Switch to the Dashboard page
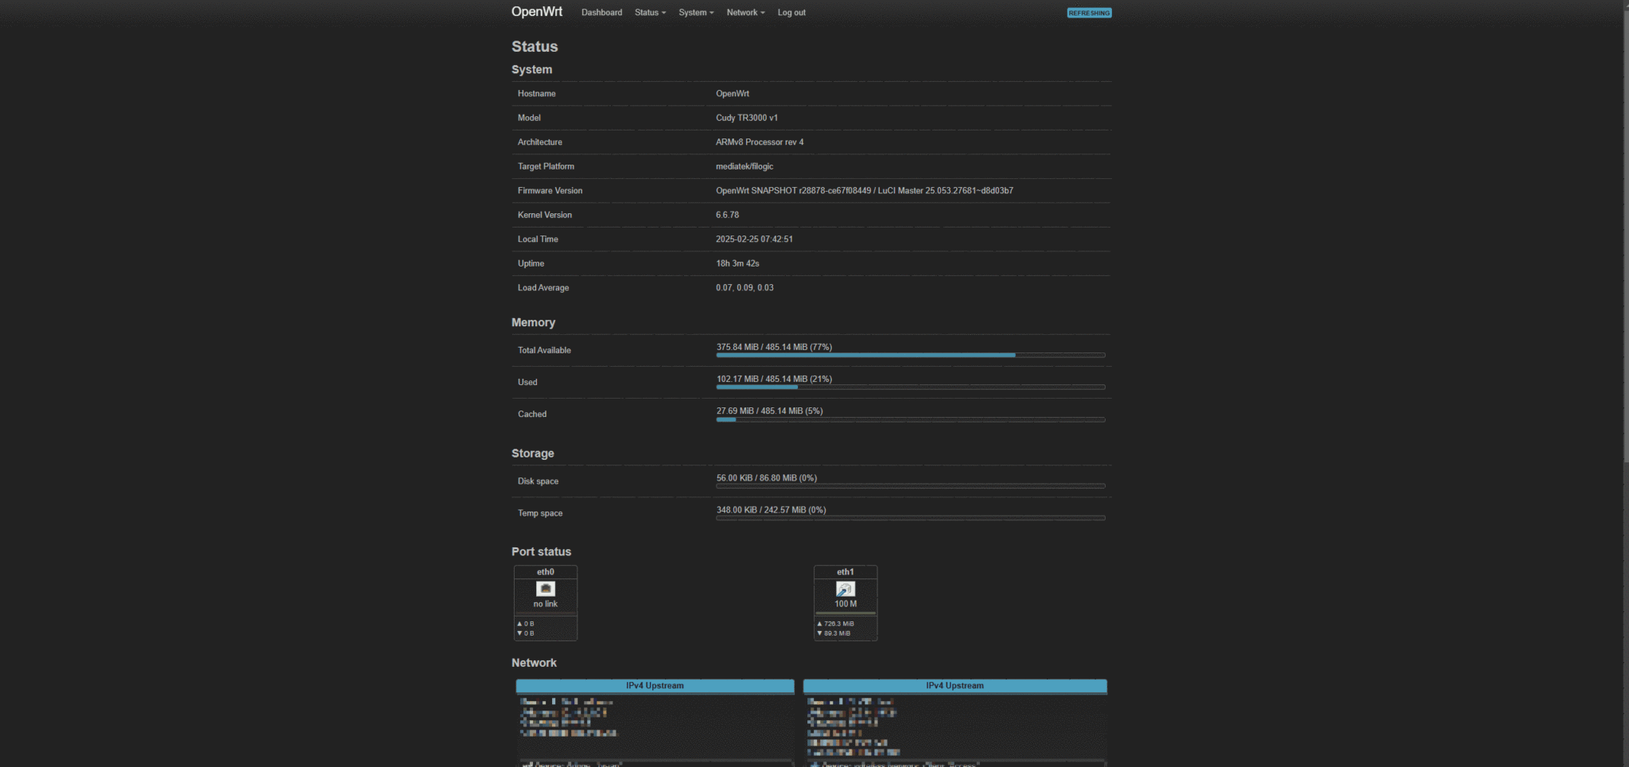 click(601, 12)
